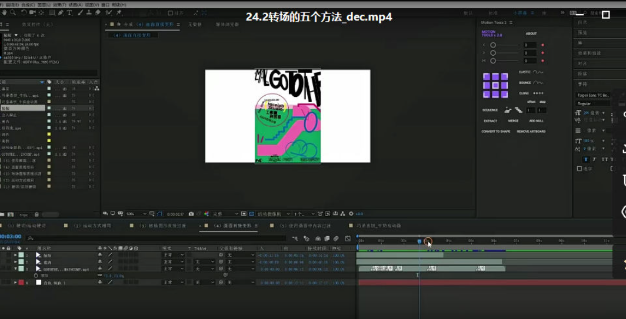Click the delete trash icon in project panel

[36, 214]
